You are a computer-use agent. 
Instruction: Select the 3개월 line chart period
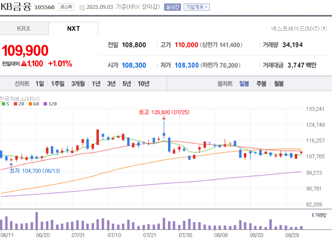78,84
